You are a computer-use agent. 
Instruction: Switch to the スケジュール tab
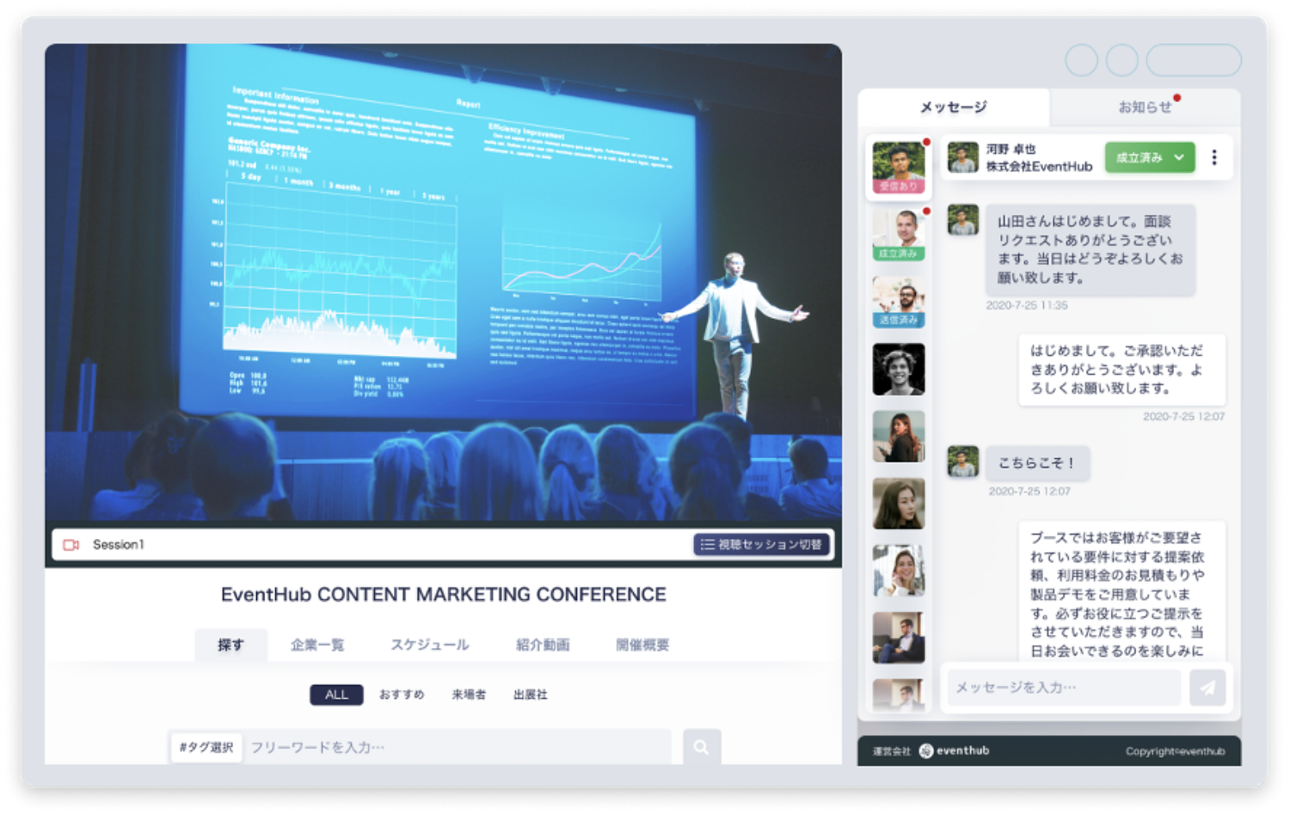[x=430, y=645]
